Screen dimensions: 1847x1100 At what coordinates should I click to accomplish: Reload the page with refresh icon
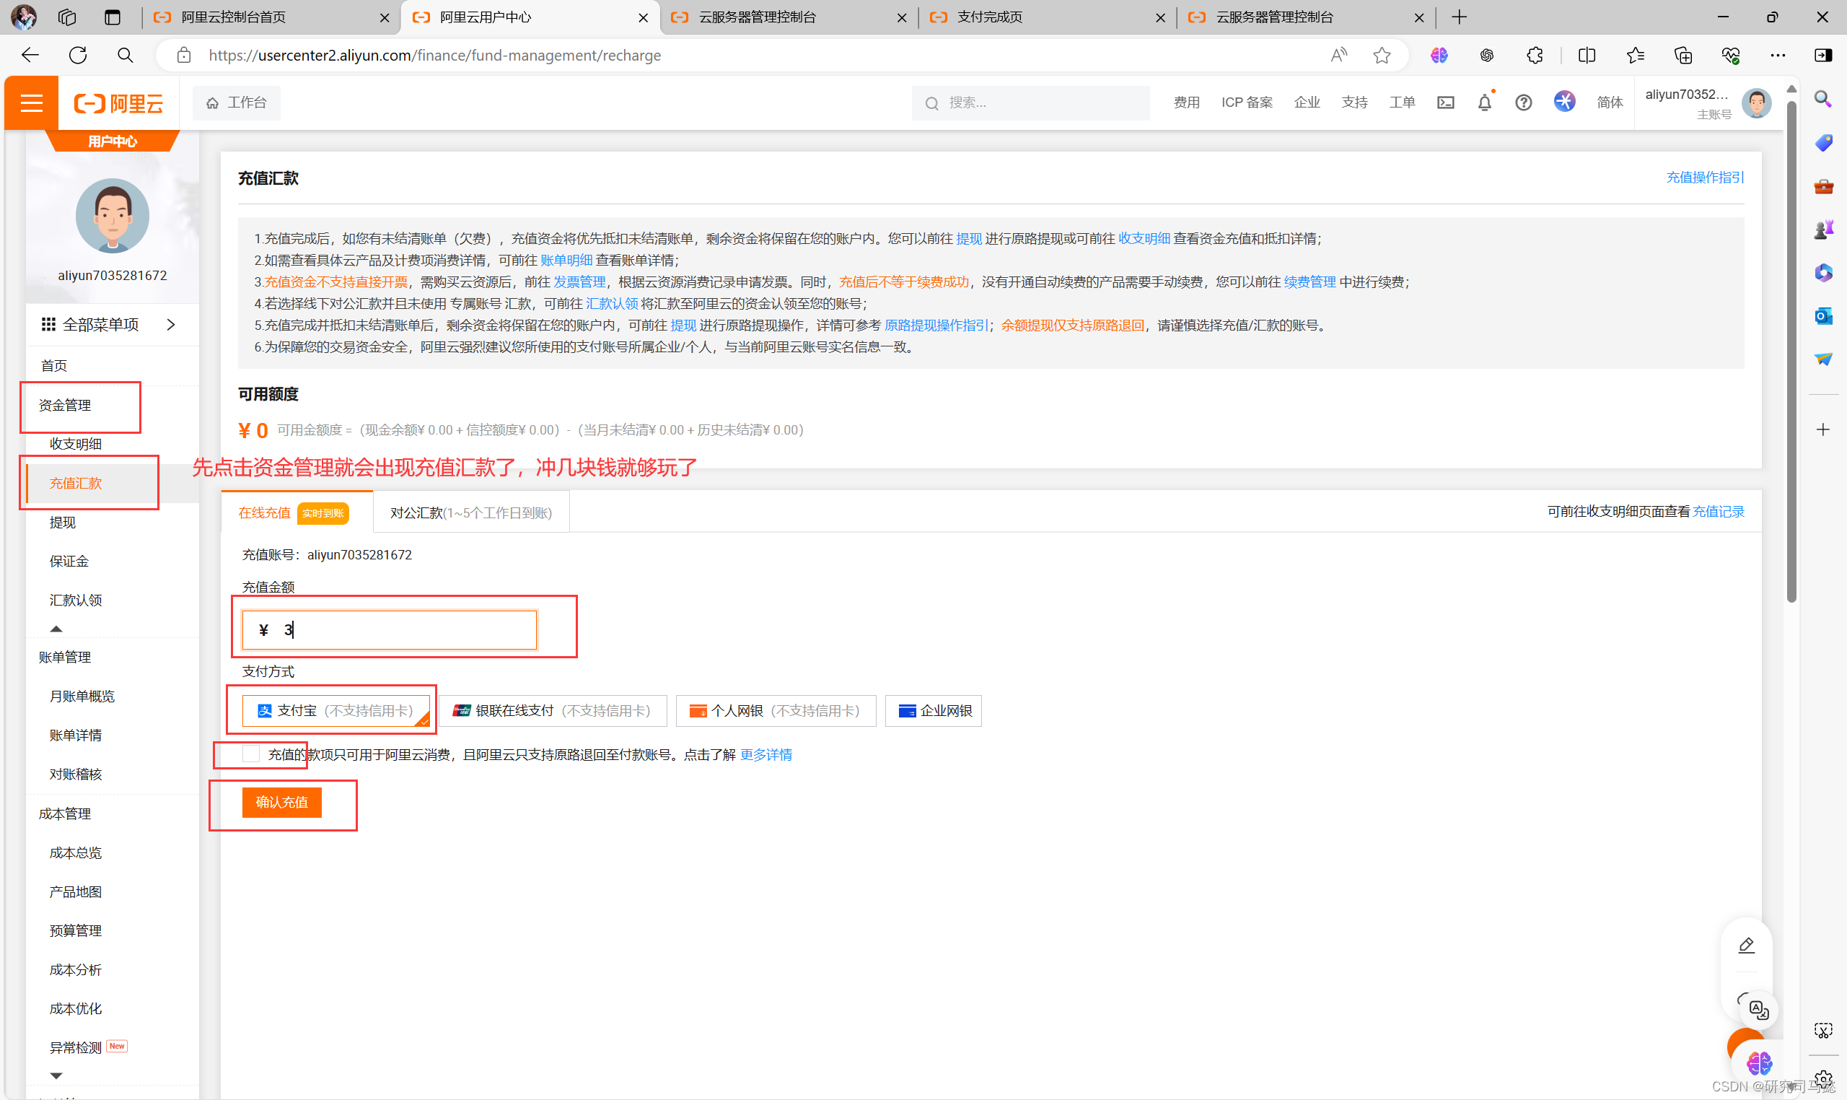coord(78,55)
